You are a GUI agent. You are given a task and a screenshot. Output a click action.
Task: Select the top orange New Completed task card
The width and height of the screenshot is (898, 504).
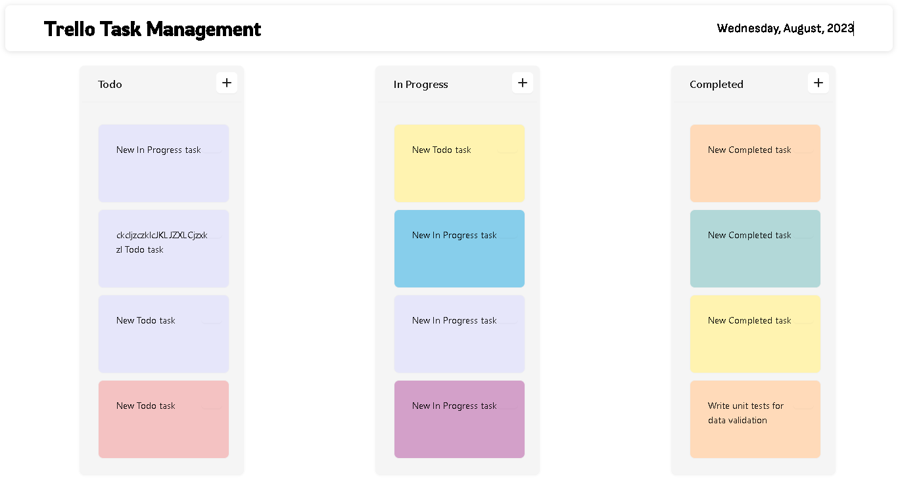pyautogui.click(x=755, y=163)
